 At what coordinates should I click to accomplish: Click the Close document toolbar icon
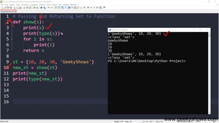(14, 8)
